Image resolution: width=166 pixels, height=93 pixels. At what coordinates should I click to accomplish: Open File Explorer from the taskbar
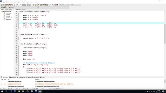click(23, 91)
